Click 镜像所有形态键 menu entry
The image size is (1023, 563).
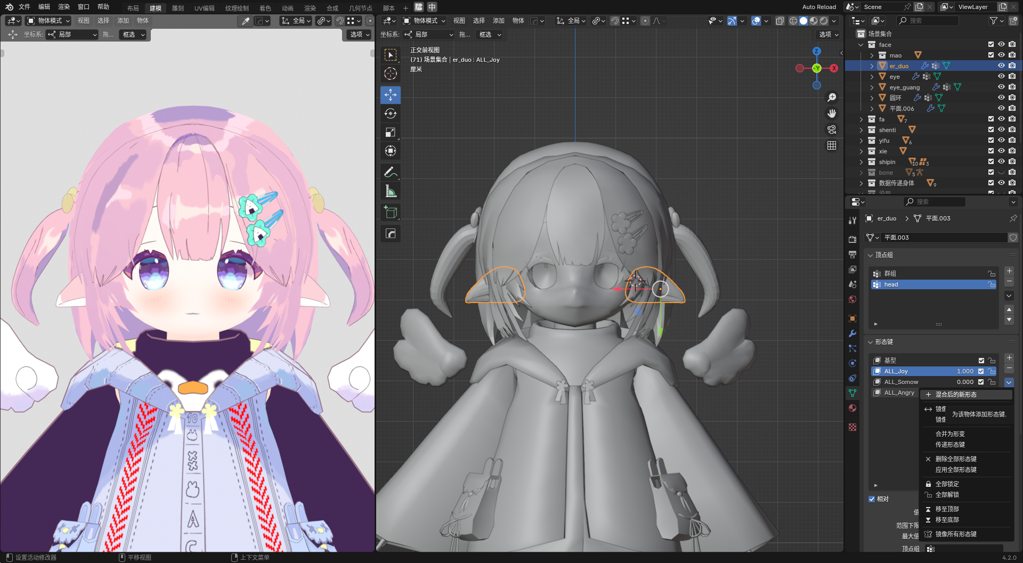pos(956,534)
